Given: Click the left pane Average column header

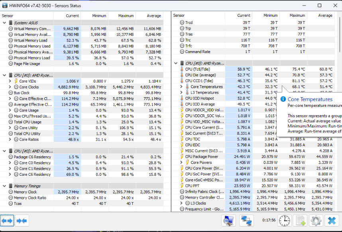Looking at the screenshot, I should pos(149,16).
